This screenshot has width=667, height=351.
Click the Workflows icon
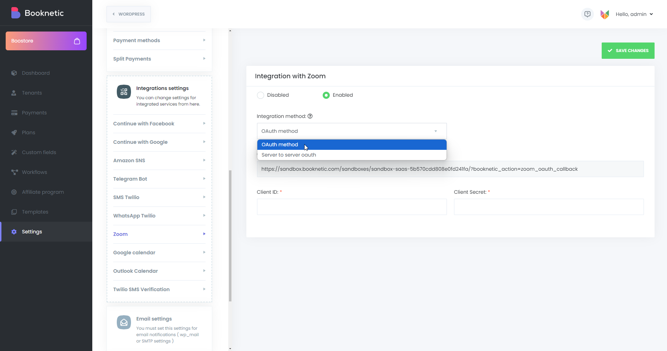[x=15, y=172]
